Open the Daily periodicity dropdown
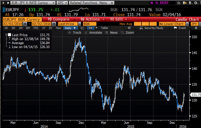201x128 pixels. [70, 28]
